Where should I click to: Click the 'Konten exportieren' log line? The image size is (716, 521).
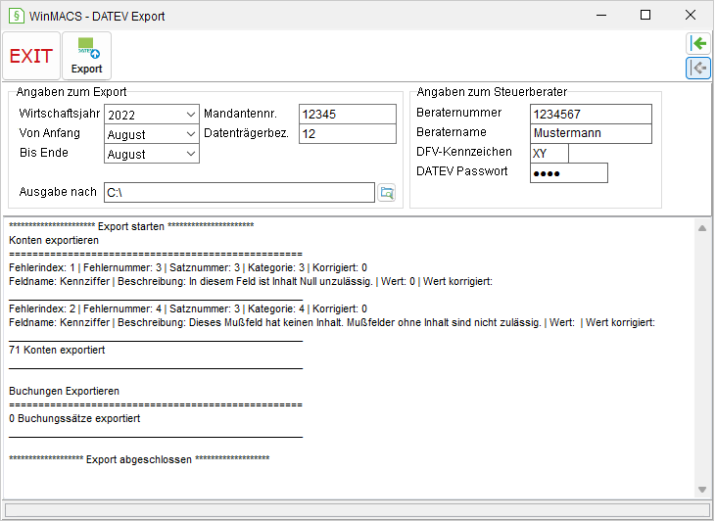pyautogui.click(x=54, y=240)
